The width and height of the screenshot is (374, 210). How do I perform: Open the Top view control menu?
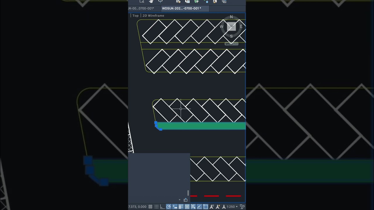coord(136,16)
